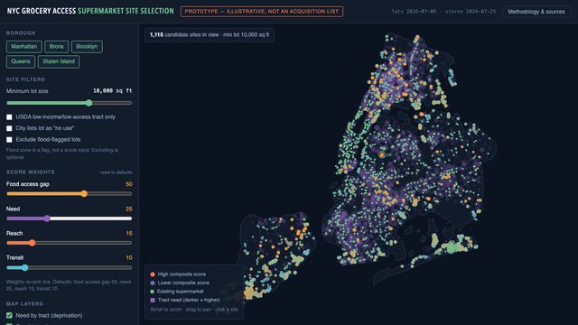The height and width of the screenshot is (325, 578).
Task: Click the 1,115 candidate sites in view label
Action: click(210, 35)
